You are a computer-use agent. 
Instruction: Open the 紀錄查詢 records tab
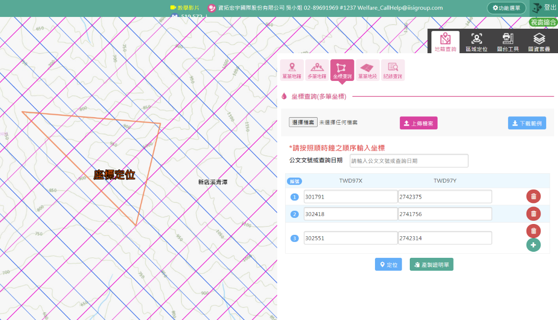coord(393,70)
